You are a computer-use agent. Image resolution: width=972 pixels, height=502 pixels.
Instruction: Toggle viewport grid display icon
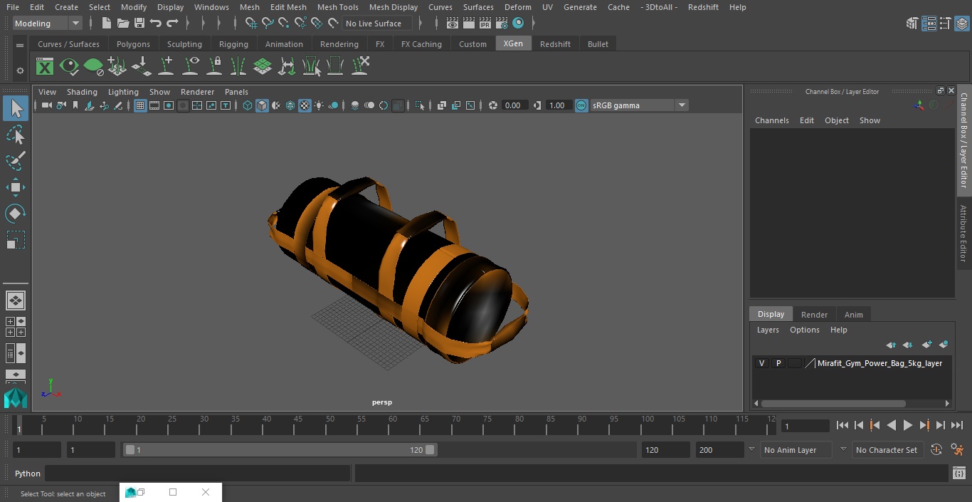[x=140, y=105]
